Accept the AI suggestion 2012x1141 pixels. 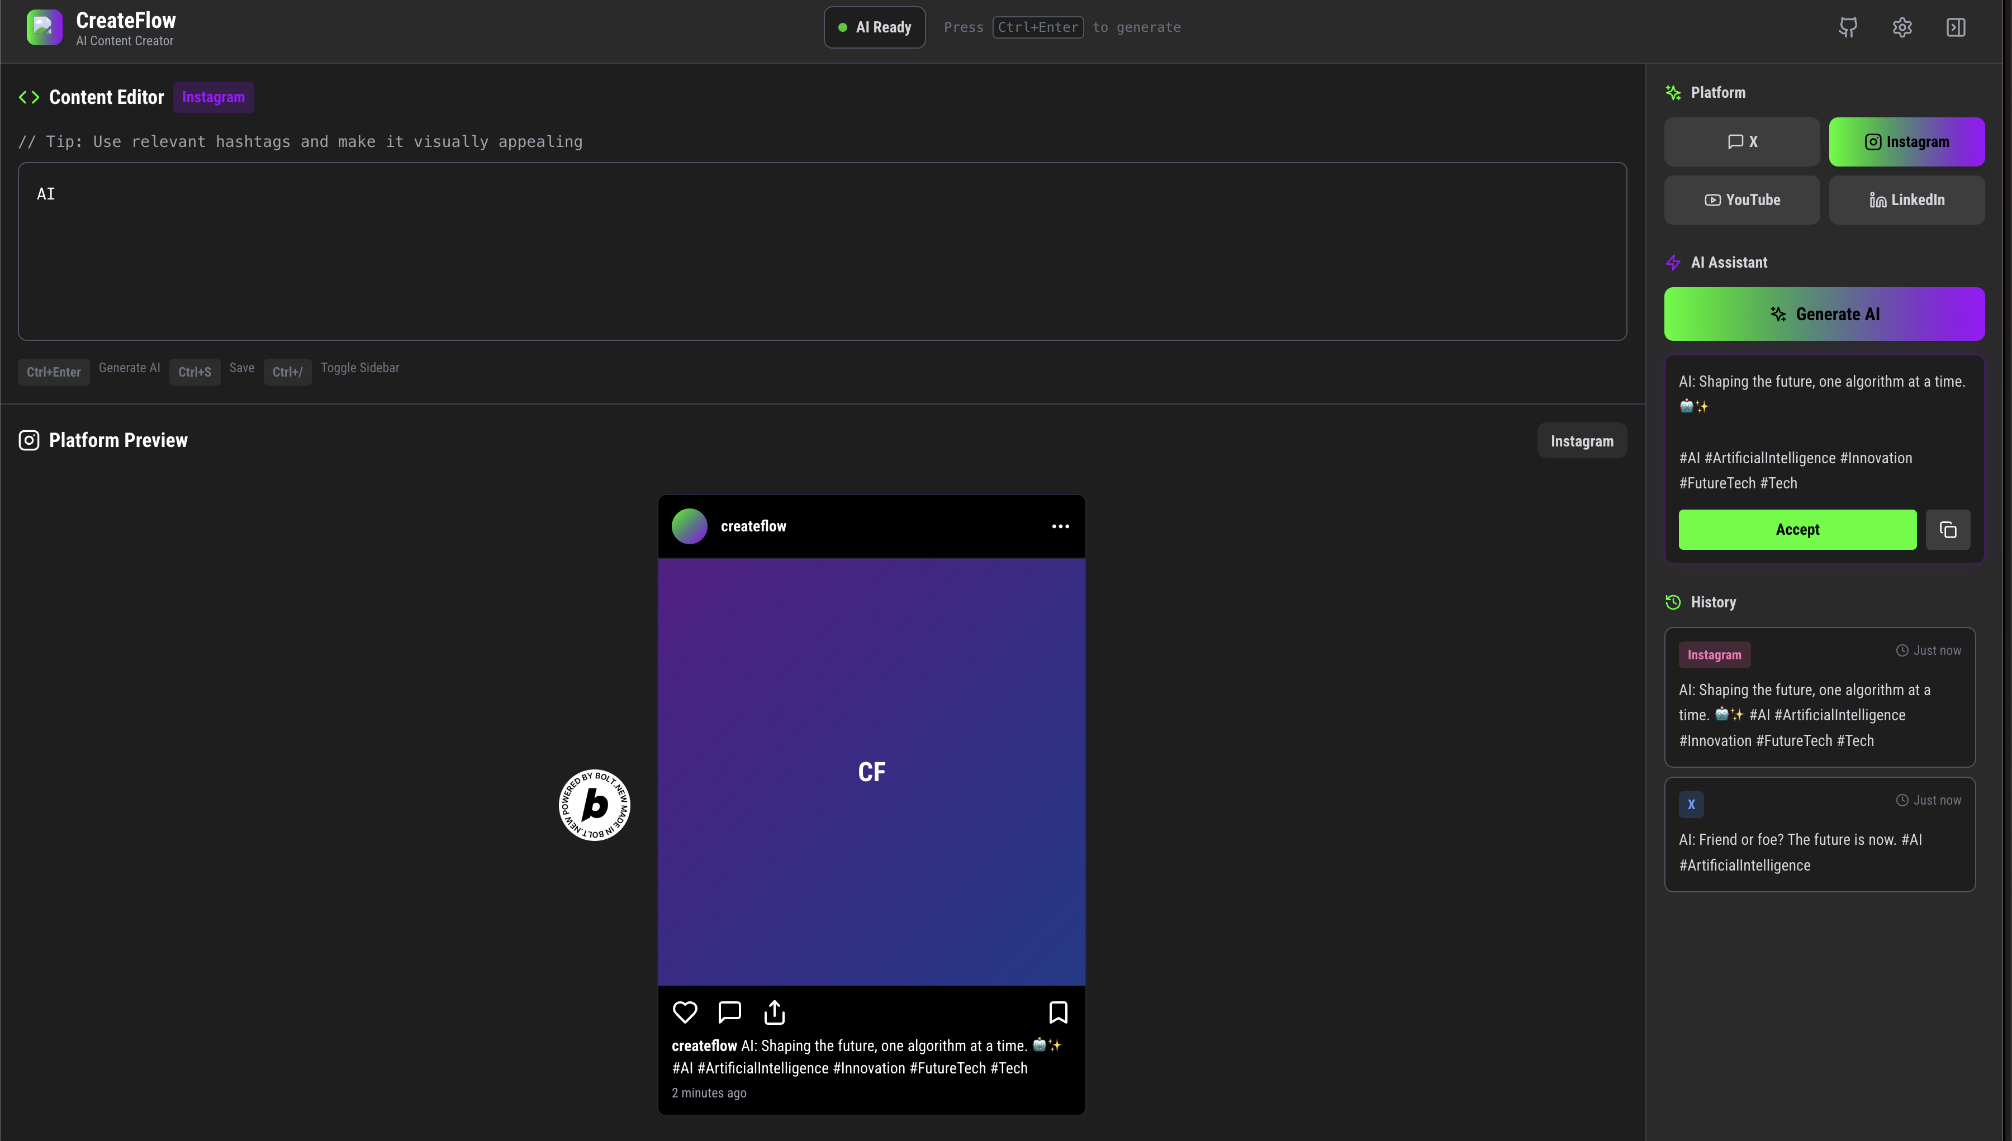point(1796,530)
